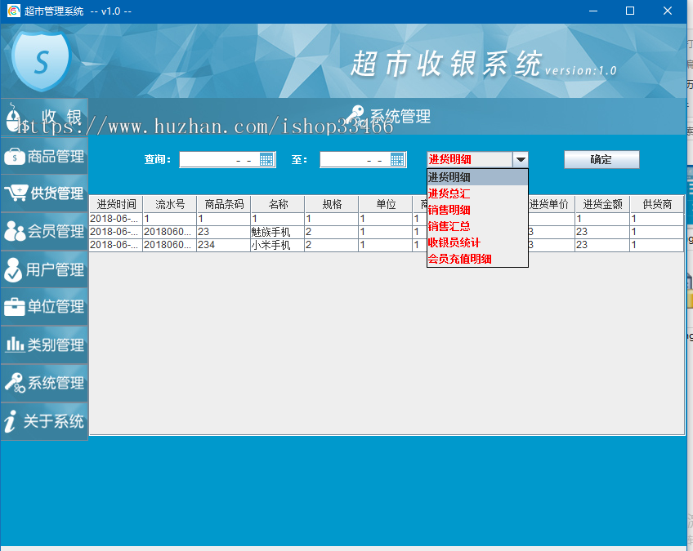The width and height of the screenshot is (693, 551).
Task: Select 进货总汇 in the dropdown list
Action: pos(477,193)
